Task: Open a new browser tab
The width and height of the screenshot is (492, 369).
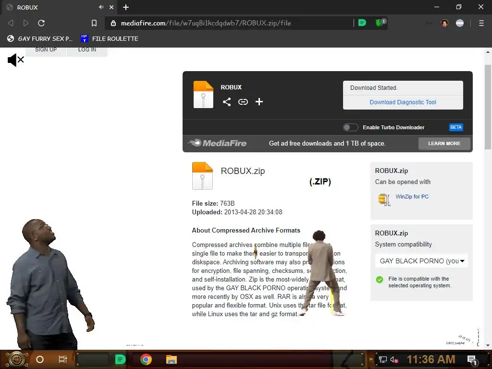Action: tap(126, 7)
